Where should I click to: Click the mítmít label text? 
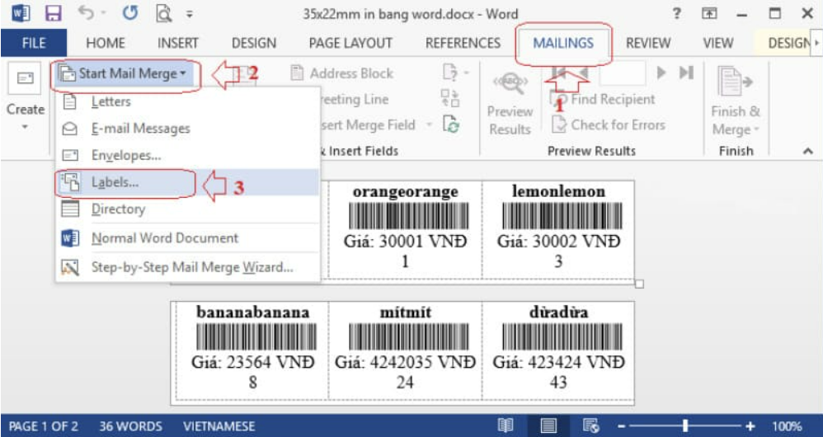pyautogui.click(x=405, y=312)
